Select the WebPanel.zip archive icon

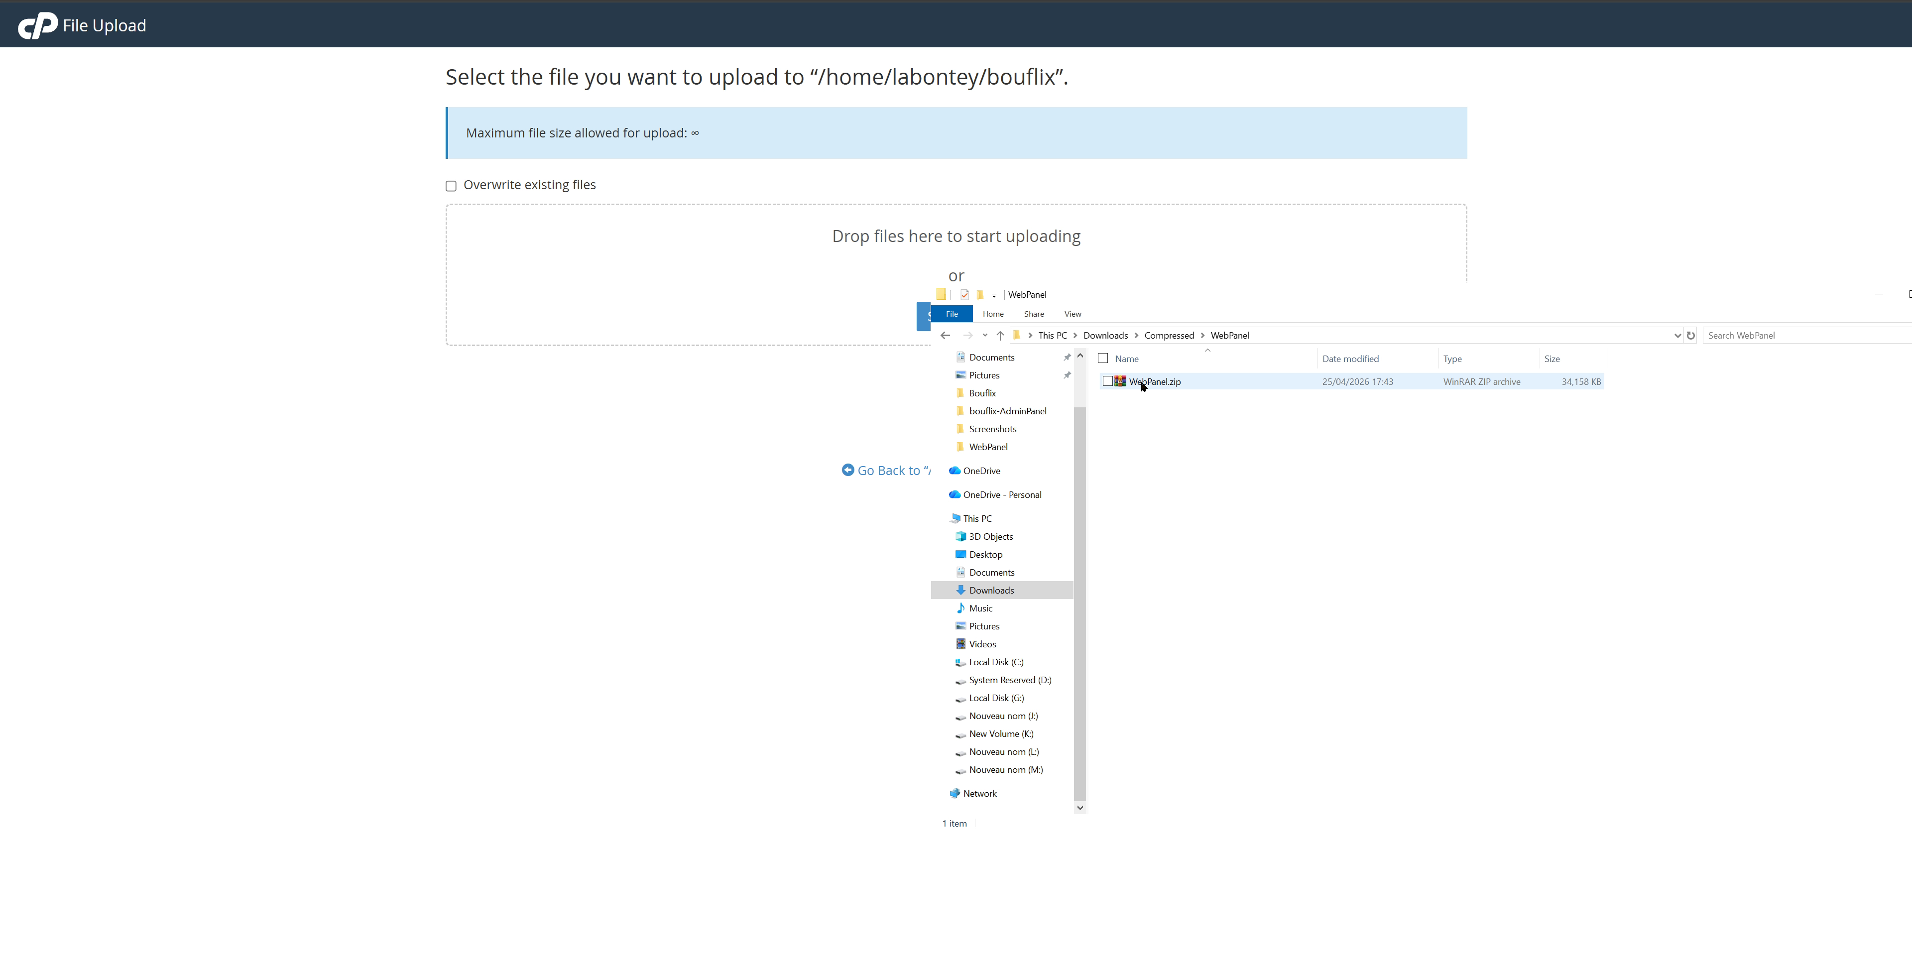(x=1120, y=381)
